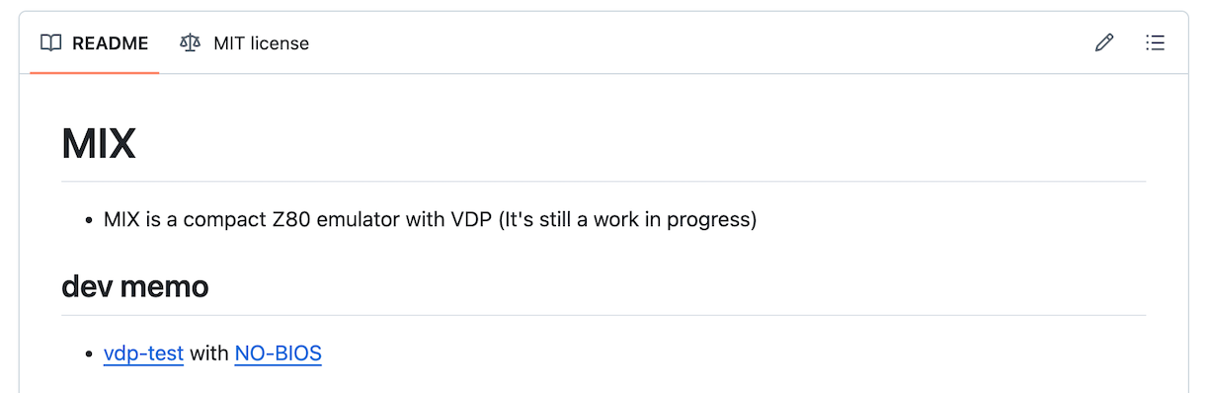The height and width of the screenshot is (393, 1205).
Task: Click the MIX main heading
Action: 98,144
